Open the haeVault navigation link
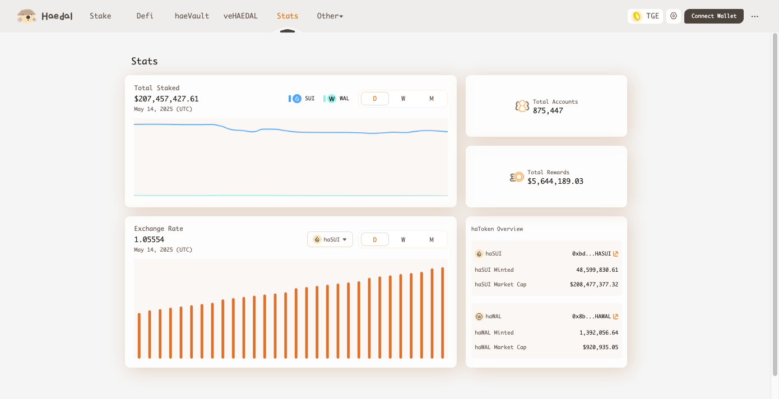The width and height of the screenshot is (779, 399). coord(192,16)
